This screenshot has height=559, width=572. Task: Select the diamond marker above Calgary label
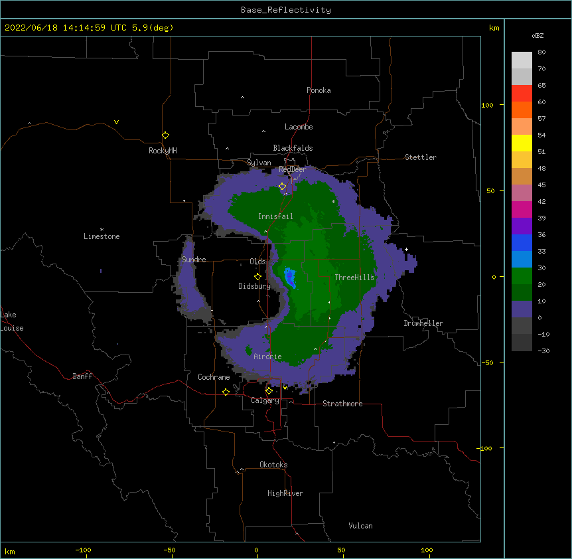point(269,391)
